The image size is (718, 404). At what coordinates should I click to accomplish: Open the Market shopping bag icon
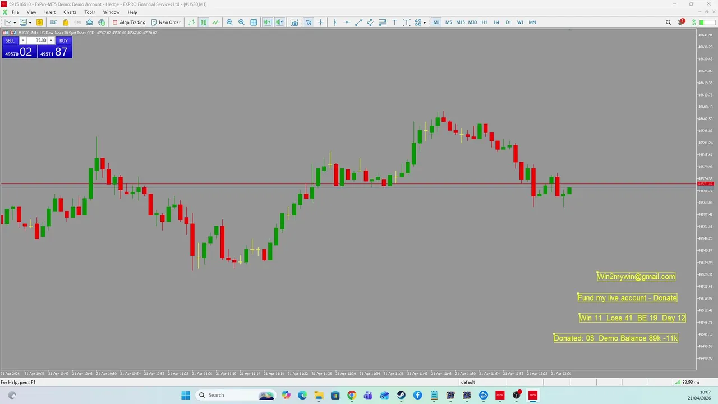pyautogui.click(x=66, y=22)
